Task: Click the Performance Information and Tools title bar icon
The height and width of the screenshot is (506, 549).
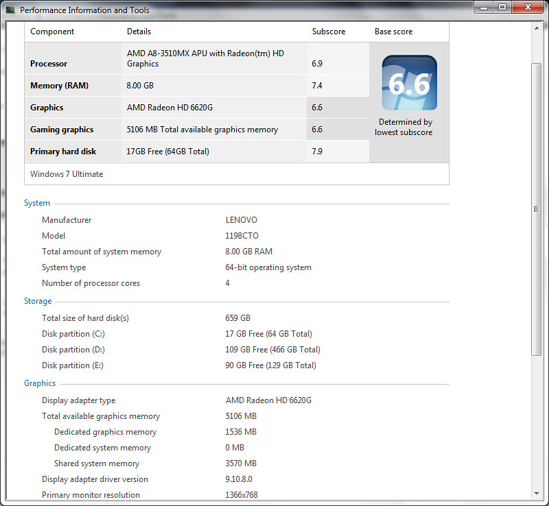Action: pos(10,10)
